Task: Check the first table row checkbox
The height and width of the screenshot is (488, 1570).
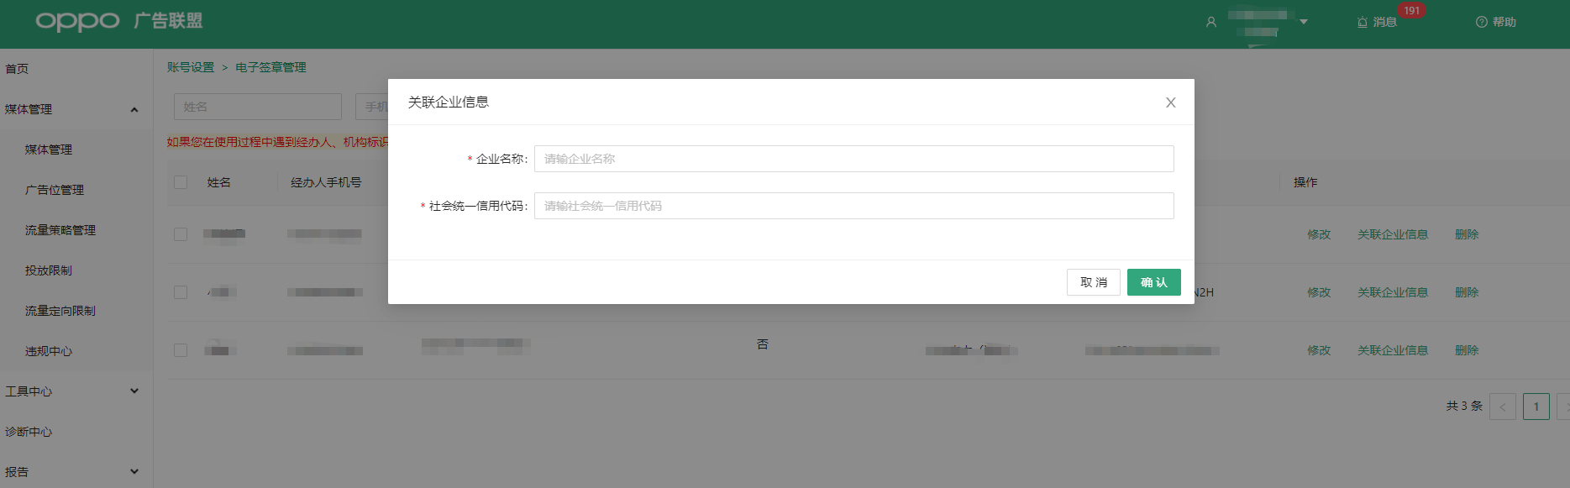Action: point(181,234)
